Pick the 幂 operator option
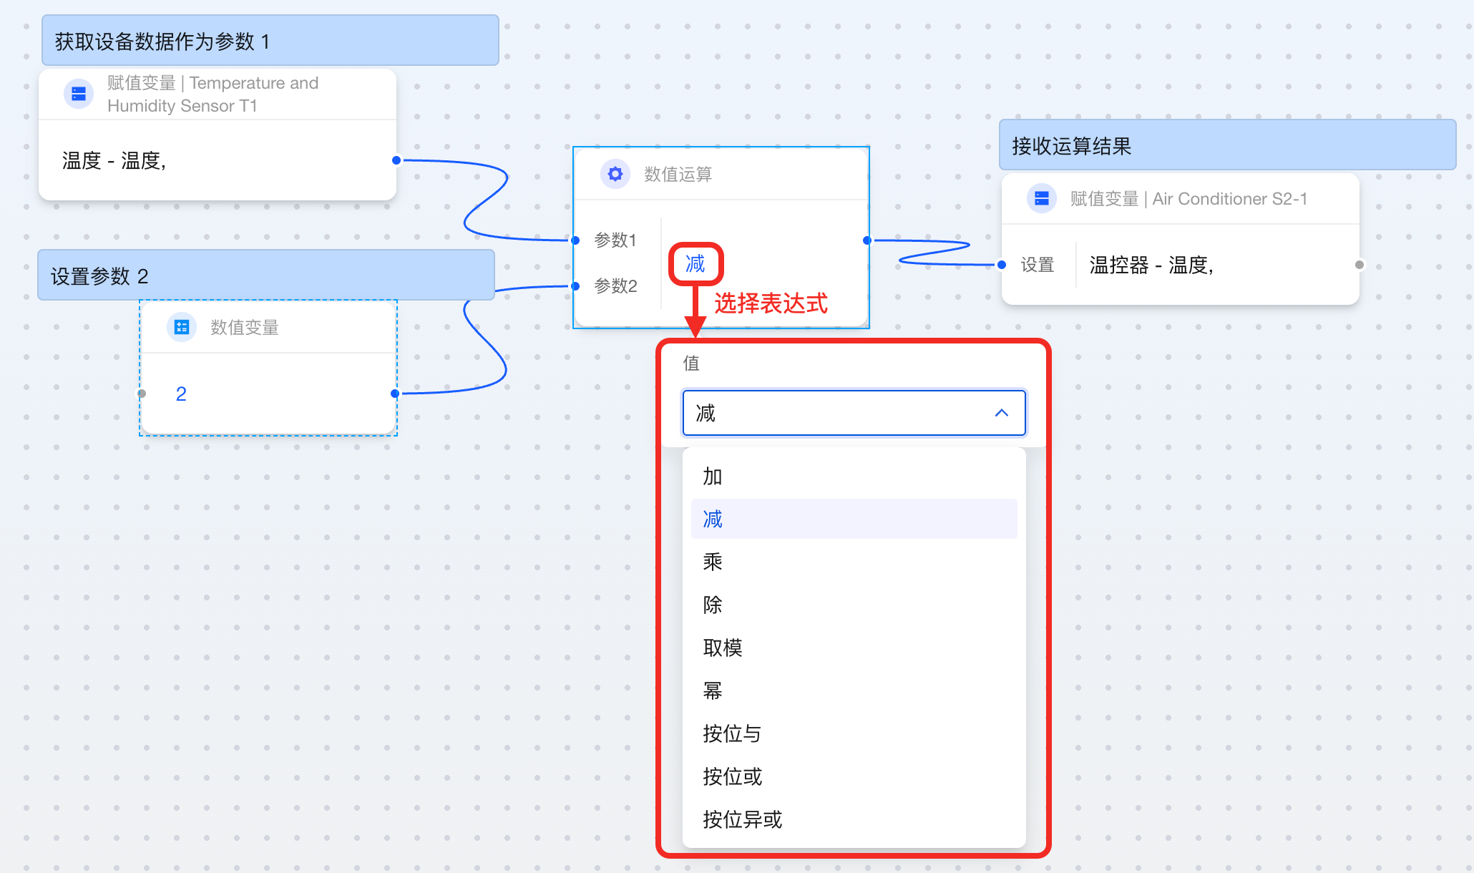This screenshot has height=873, width=1474. coord(713,691)
